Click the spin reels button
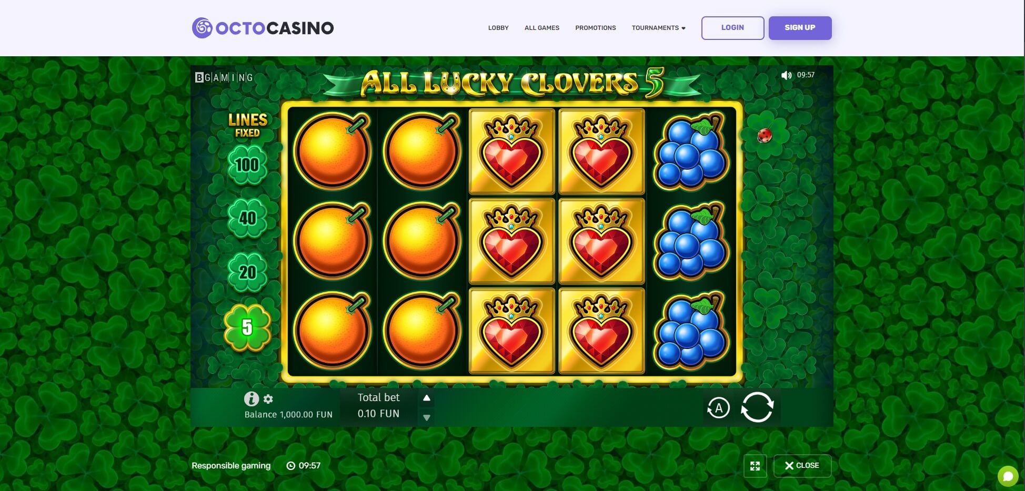Image resolution: width=1025 pixels, height=491 pixels. (757, 407)
